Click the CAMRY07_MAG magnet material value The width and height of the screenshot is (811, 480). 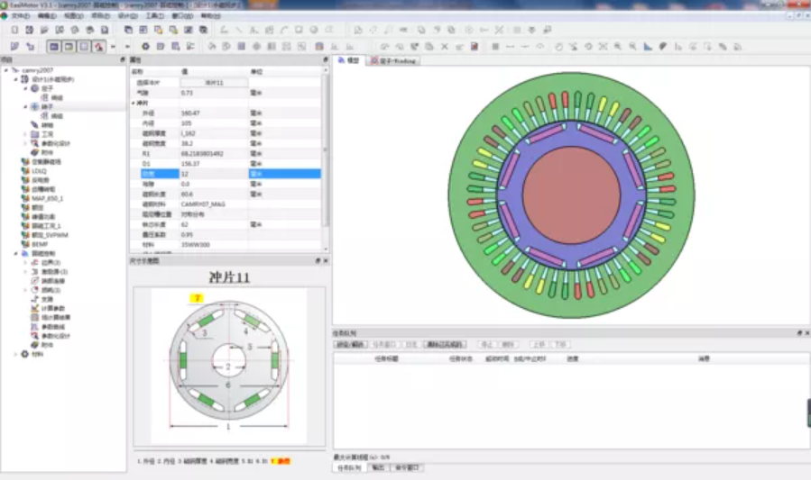click(x=203, y=204)
